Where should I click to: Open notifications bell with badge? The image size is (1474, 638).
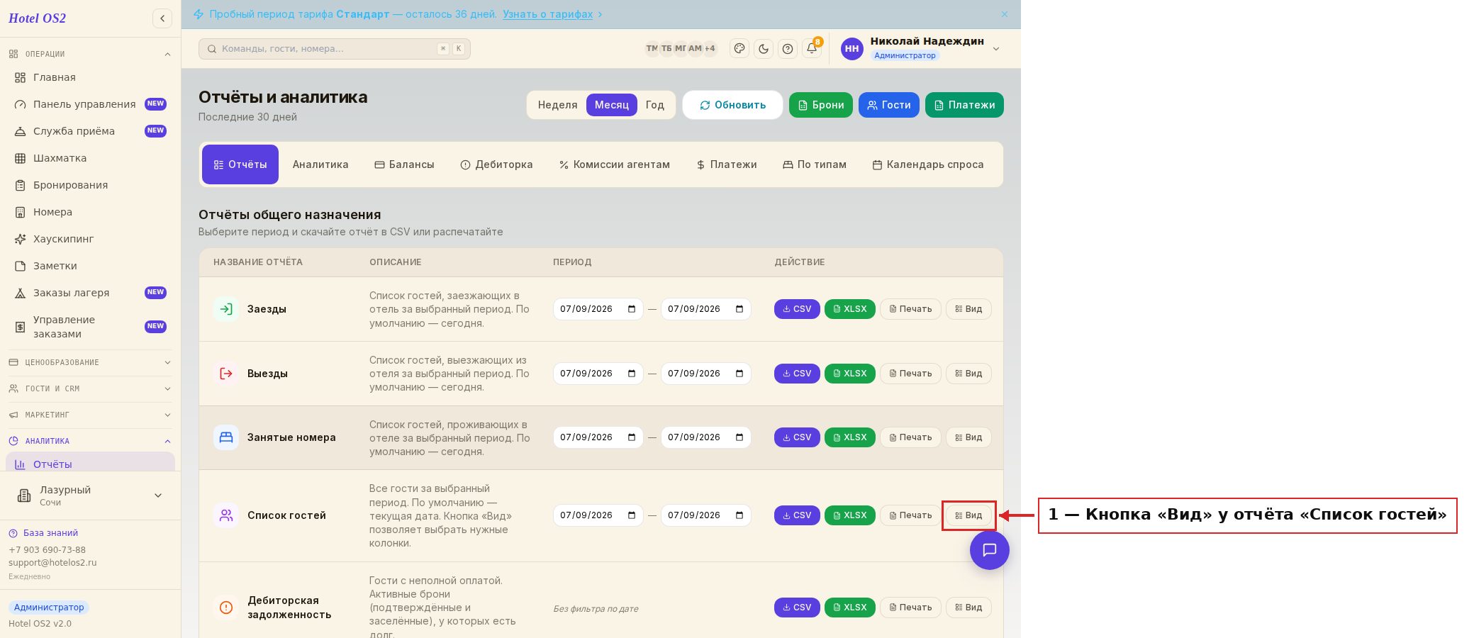pyautogui.click(x=813, y=48)
